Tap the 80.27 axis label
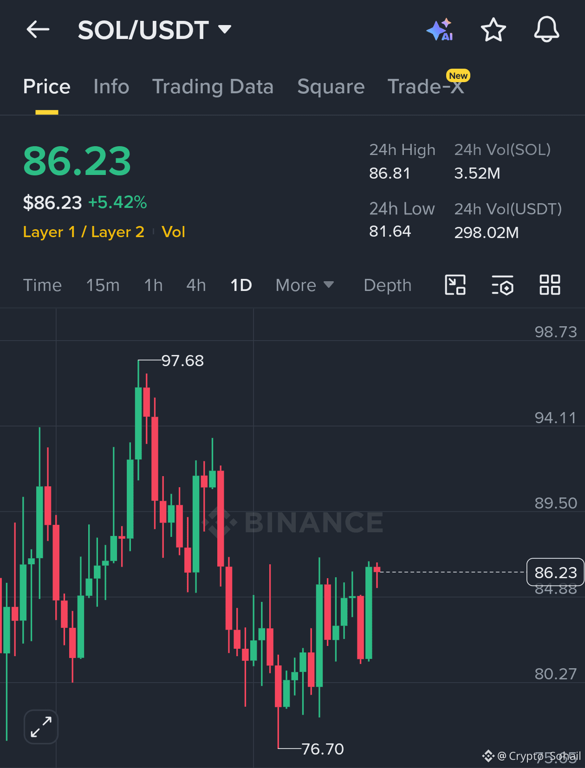Viewport: 585px width, 768px height. tap(556, 674)
